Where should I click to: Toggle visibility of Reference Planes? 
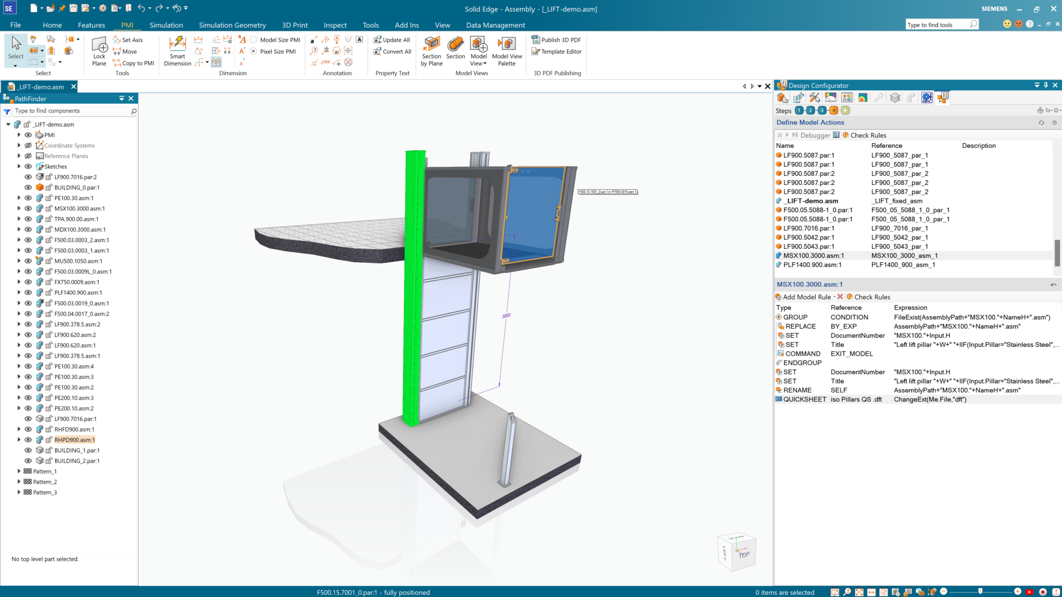[x=29, y=156]
